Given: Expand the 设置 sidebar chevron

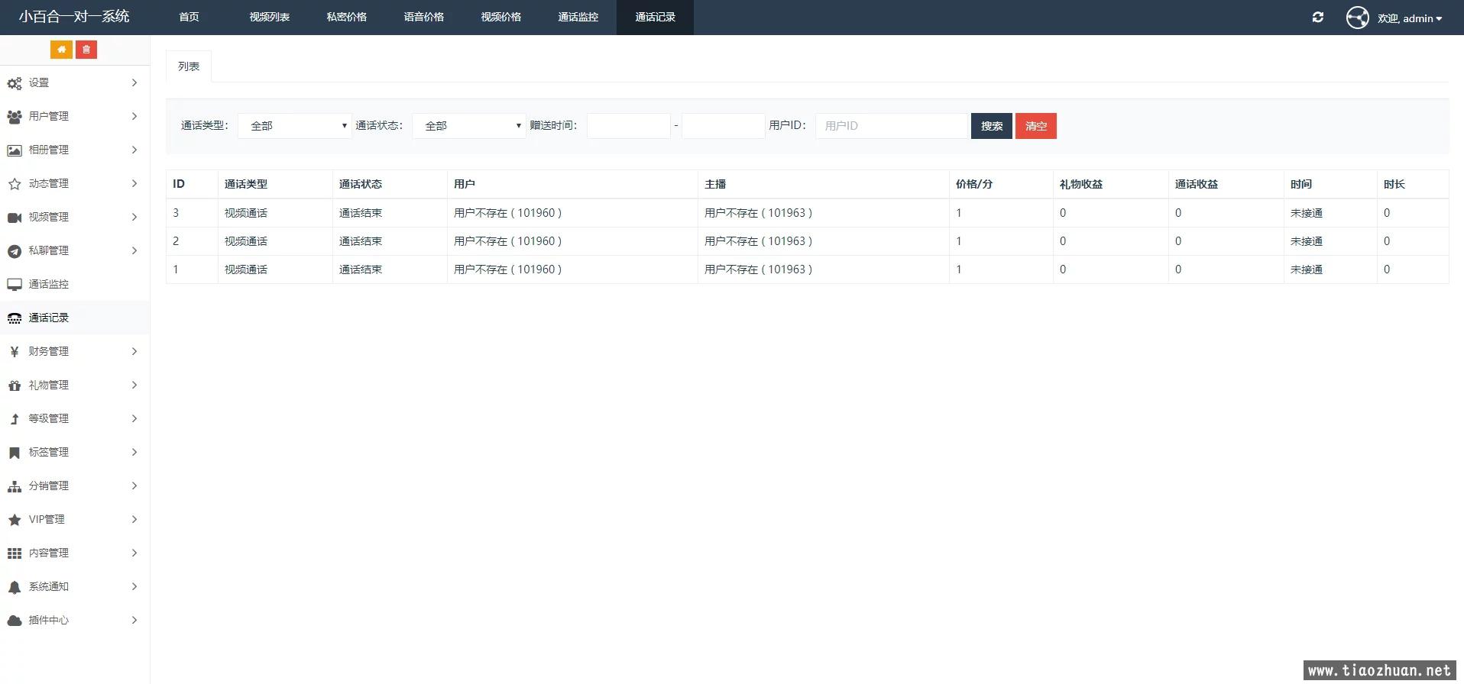Looking at the screenshot, I should [x=134, y=82].
